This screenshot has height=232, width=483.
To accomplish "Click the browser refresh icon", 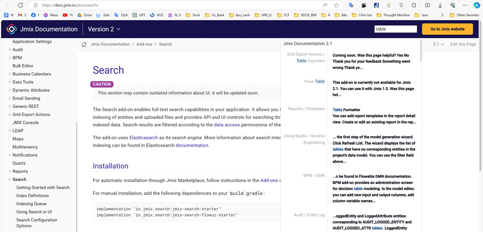I will [20, 5].
